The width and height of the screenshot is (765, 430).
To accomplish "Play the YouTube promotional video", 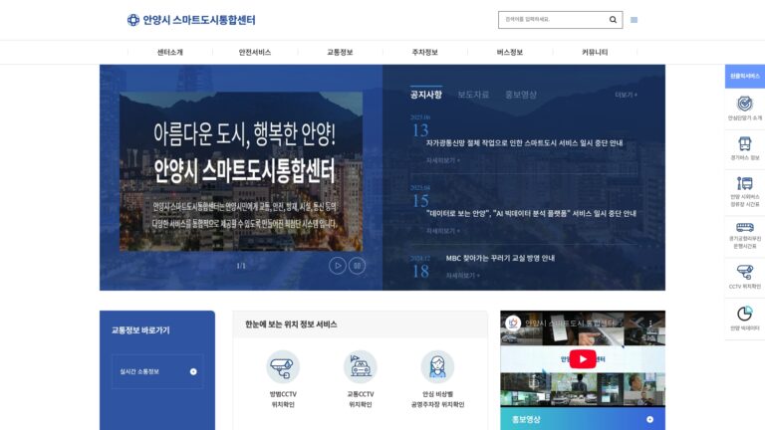I will (x=583, y=358).
